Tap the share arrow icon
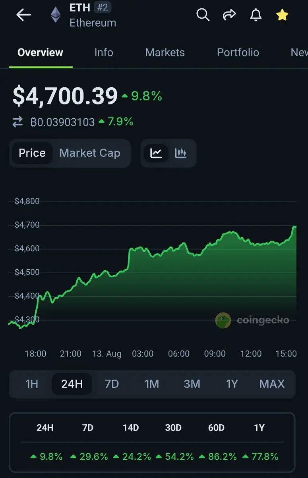The image size is (308, 478). pos(229,15)
